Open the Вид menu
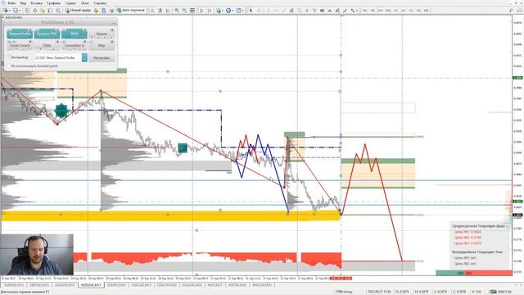This screenshot has height=295, width=524. tap(23, 3)
